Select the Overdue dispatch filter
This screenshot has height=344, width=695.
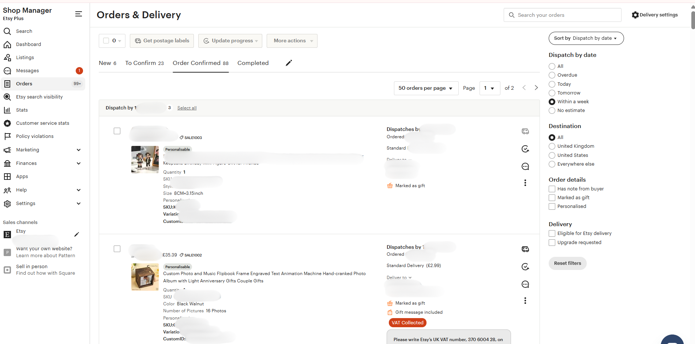(x=552, y=75)
